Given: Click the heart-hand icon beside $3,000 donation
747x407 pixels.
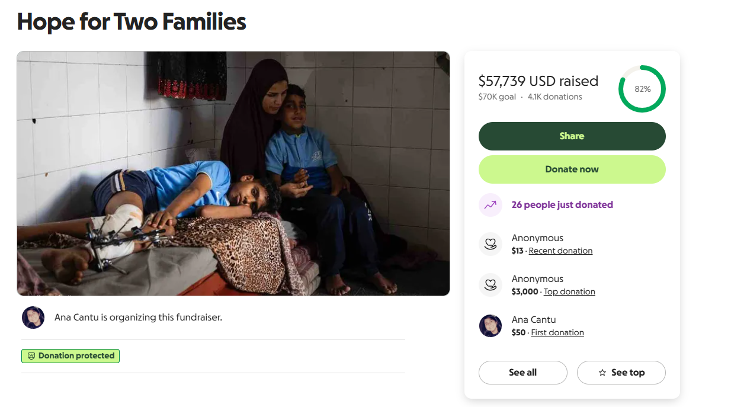Looking at the screenshot, I should coord(490,285).
